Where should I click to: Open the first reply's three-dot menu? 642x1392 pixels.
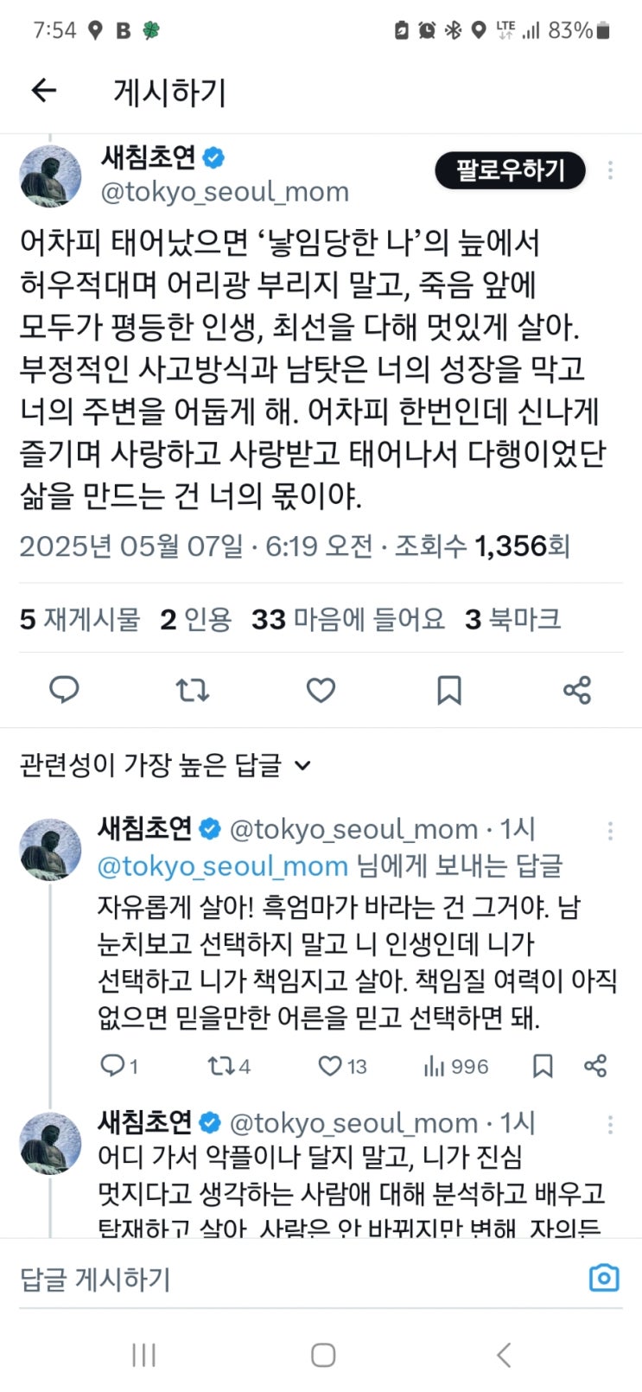(610, 831)
